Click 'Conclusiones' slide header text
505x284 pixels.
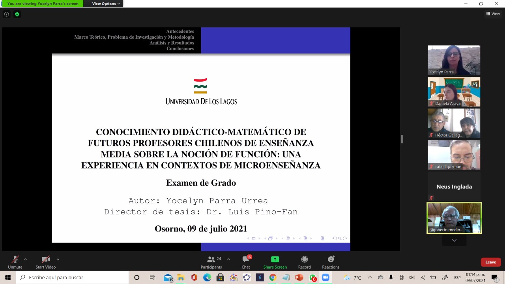180,49
